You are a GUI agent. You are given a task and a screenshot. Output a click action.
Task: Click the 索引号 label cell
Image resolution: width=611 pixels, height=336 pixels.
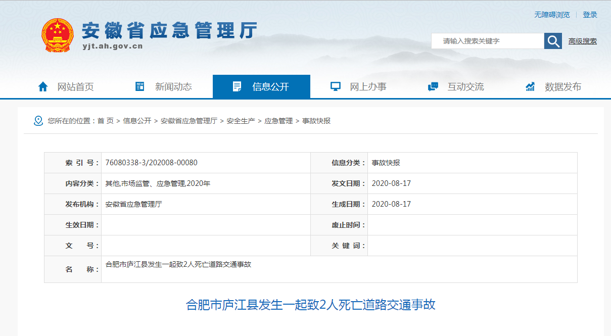(x=73, y=163)
